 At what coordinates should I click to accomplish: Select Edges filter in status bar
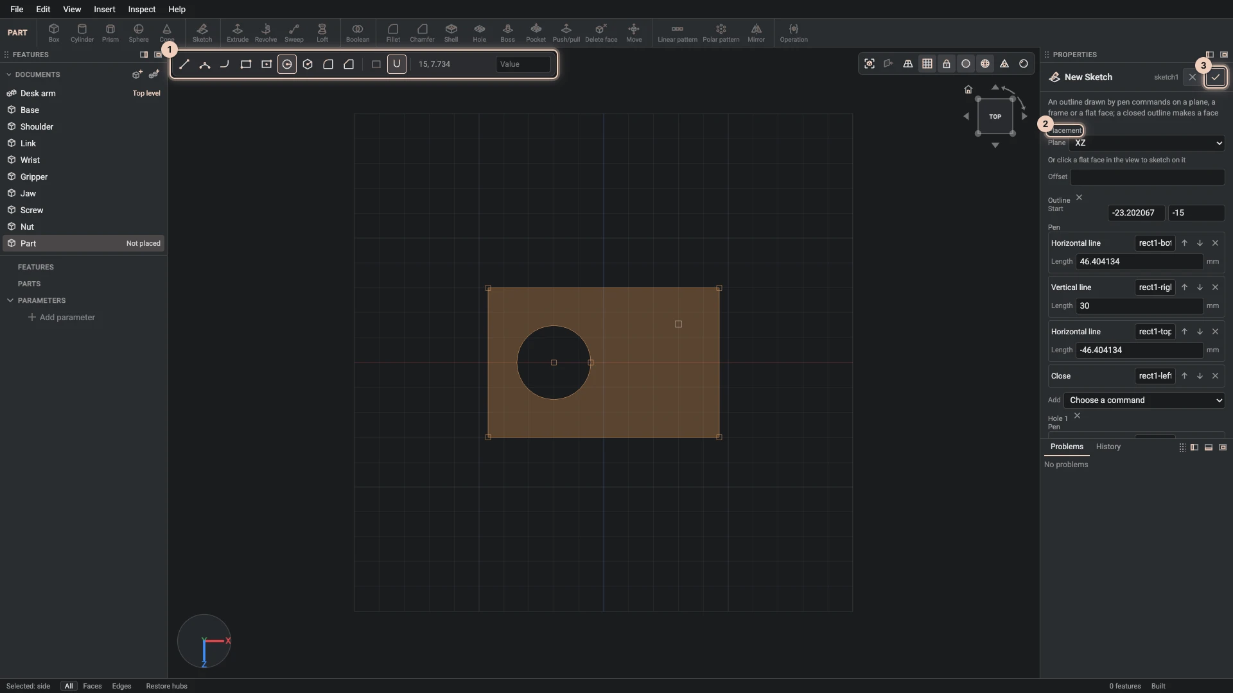coord(122,686)
